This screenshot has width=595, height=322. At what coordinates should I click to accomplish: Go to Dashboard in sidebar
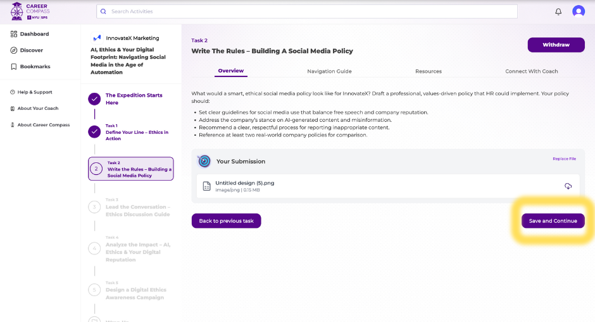tap(34, 34)
